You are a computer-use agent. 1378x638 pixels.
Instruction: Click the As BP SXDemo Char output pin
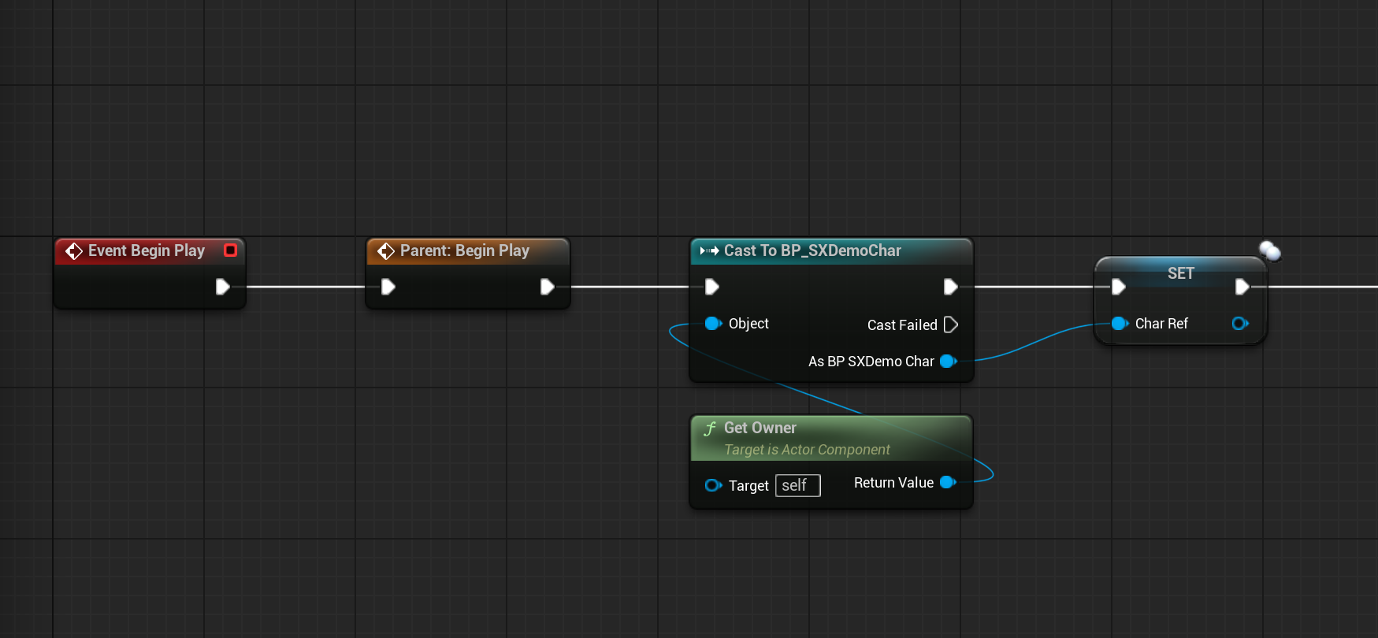[948, 362]
